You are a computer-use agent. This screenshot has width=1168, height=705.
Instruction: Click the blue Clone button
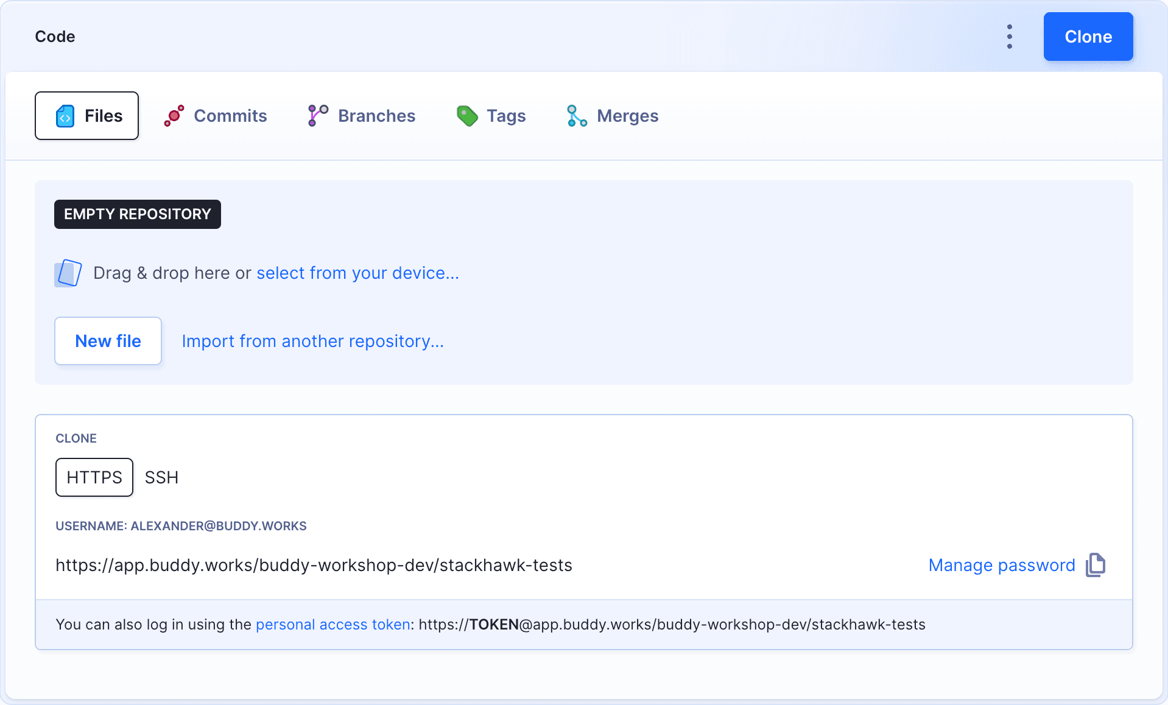tap(1088, 37)
